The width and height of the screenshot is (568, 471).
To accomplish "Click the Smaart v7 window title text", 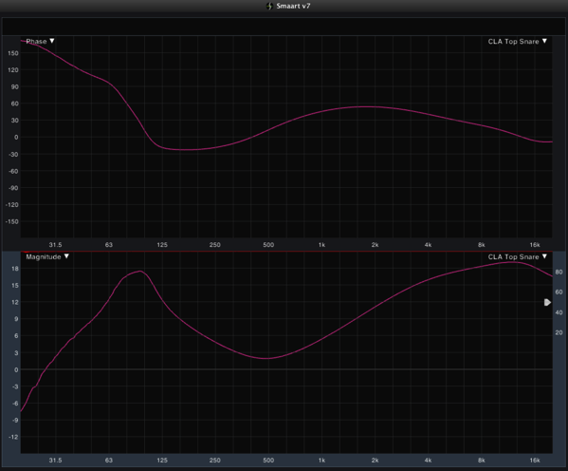I will tap(293, 6).
